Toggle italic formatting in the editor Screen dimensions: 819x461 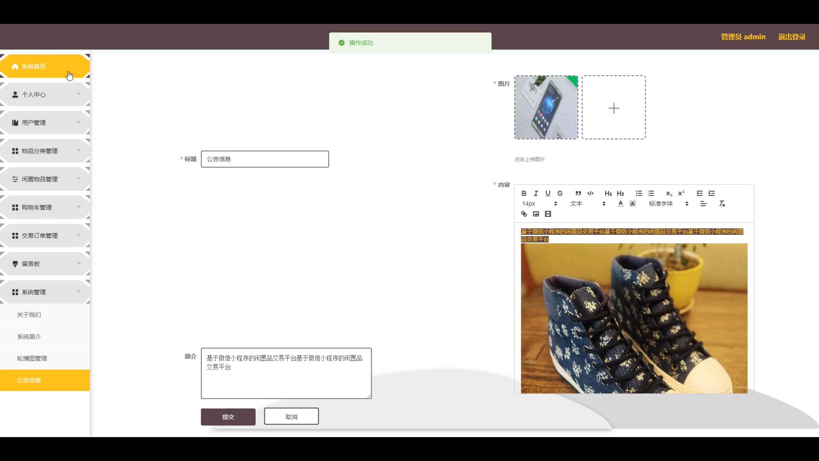pyautogui.click(x=536, y=193)
